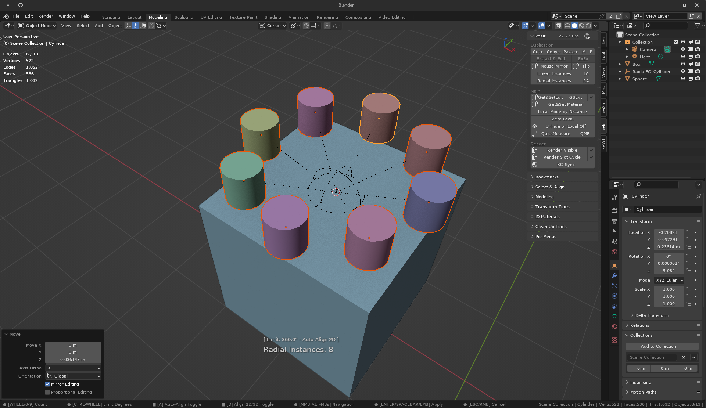Open the Object Mode dropdown

(x=37, y=26)
